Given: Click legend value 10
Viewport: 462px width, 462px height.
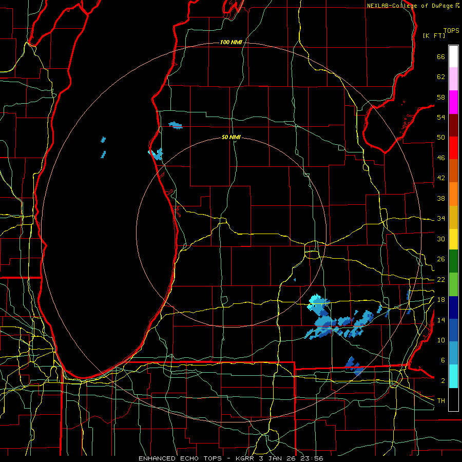Looking at the screenshot, I should pyautogui.click(x=441, y=340).
